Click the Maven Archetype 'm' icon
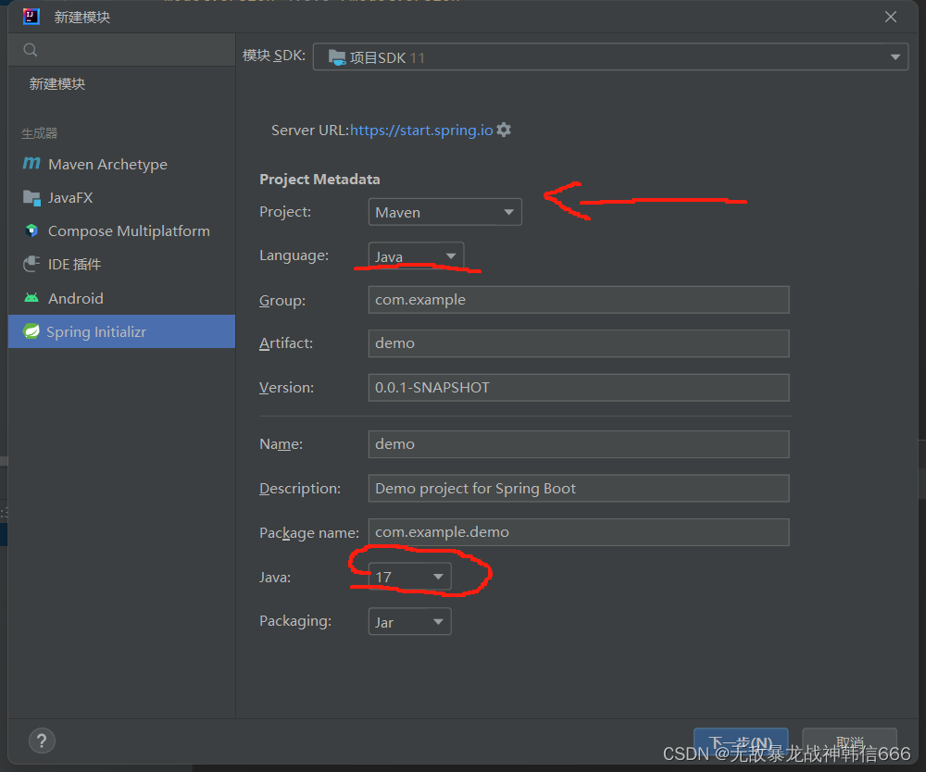 (31, 164)
